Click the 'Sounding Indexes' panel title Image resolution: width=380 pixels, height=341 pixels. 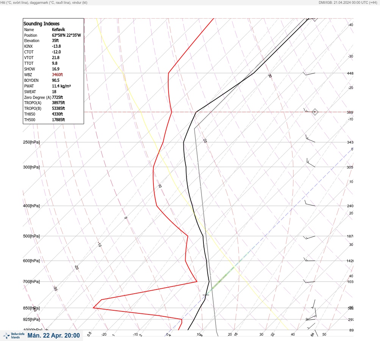[x=41, y=23]
